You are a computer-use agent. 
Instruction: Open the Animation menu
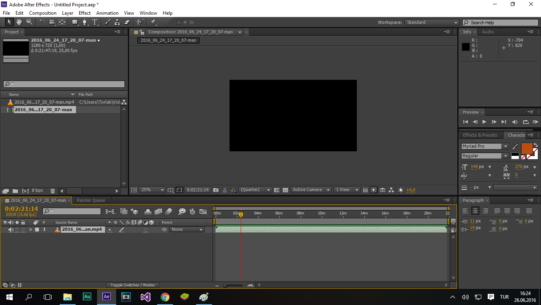coord(107,13)
